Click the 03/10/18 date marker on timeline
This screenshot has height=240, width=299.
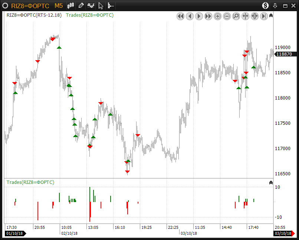(x=282, y=233)
